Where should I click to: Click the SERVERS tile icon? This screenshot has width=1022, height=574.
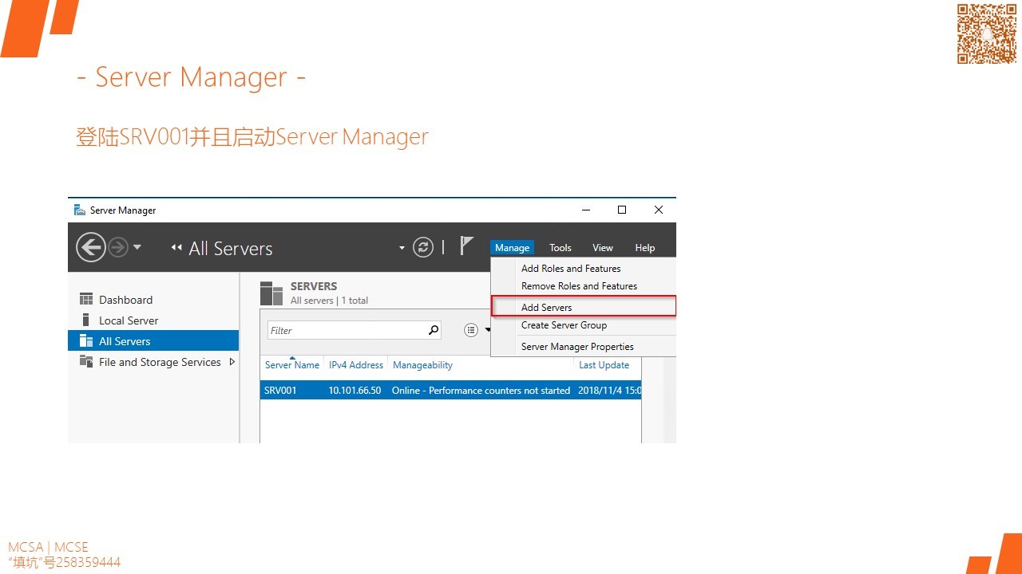pyautogui.click(x=271, y=293)
